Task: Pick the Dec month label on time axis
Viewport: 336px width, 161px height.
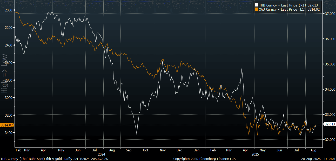Action: coord(179,150)
